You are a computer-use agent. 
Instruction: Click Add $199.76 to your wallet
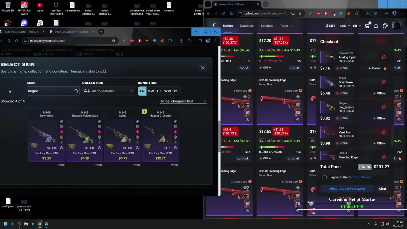(x=347, y=189)
